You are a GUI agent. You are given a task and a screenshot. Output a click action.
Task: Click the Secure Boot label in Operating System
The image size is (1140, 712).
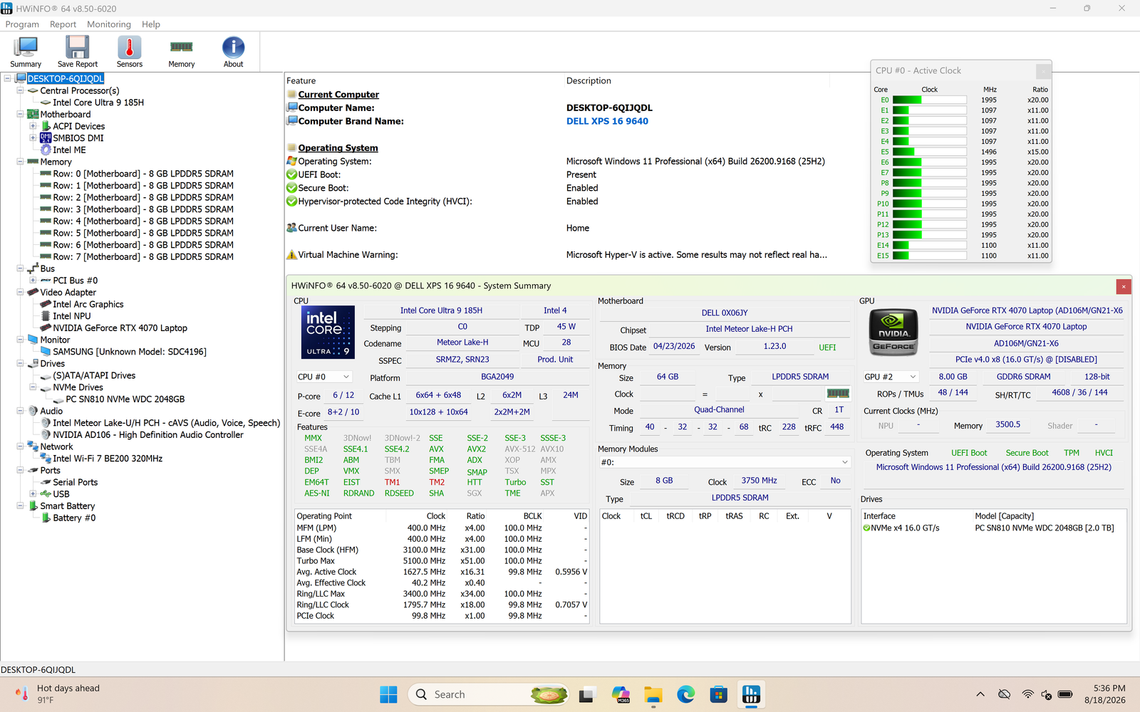coord(1027,453)
